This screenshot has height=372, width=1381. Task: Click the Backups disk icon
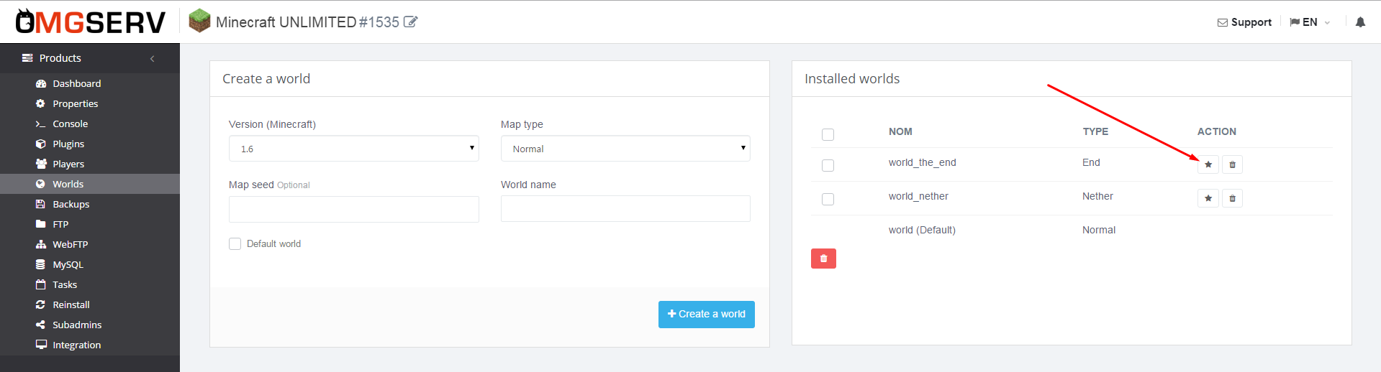click(x=41, y=204)
